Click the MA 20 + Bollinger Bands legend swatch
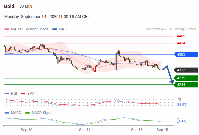The width and height of the screenshot is (199, 135). (7, 29)
